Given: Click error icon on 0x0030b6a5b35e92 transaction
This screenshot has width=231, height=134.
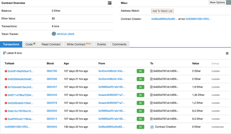Looking at the screenshot, I should [x=6, y=79].
